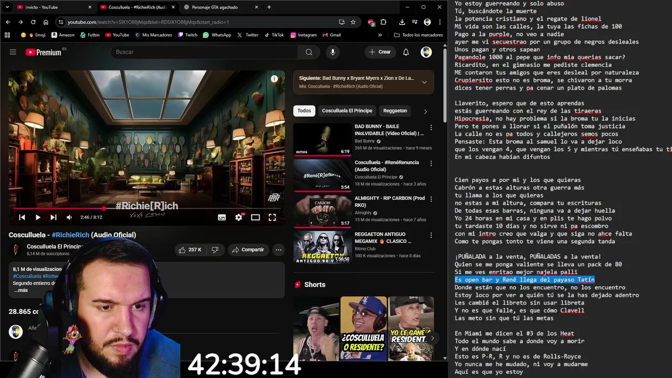Open YouTube notifications bell

coord(406,52)
